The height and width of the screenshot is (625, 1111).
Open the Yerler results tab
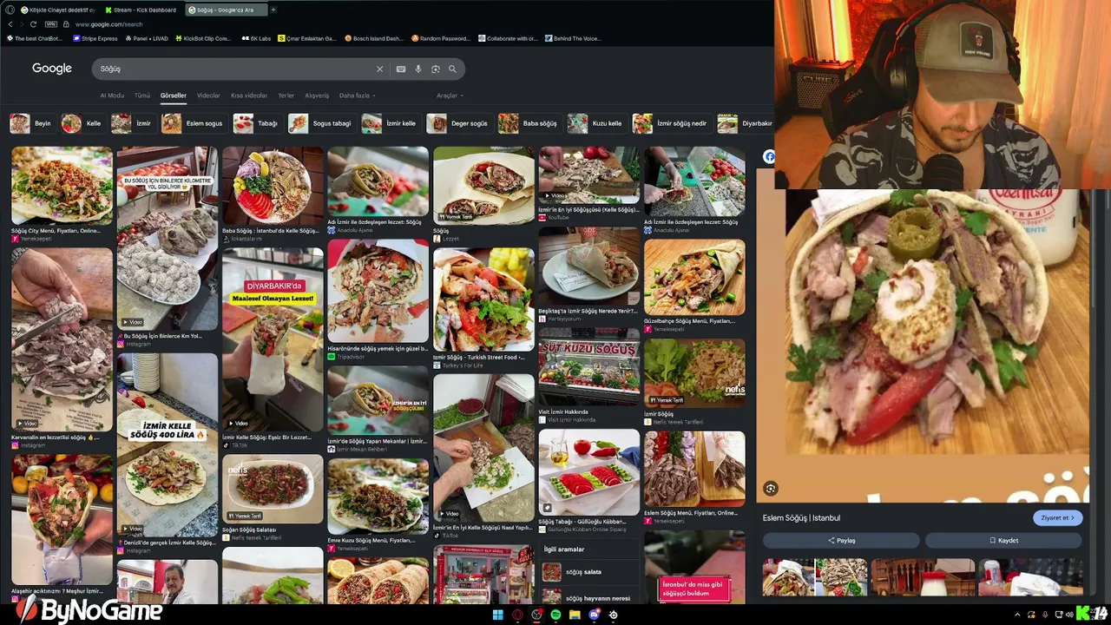coord(286,95)
